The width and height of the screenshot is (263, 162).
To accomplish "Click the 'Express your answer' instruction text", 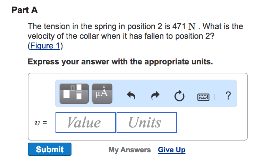I will click(120, 62).
